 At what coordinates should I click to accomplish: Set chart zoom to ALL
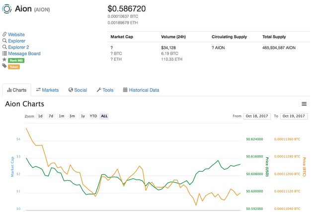pos(104,116)
